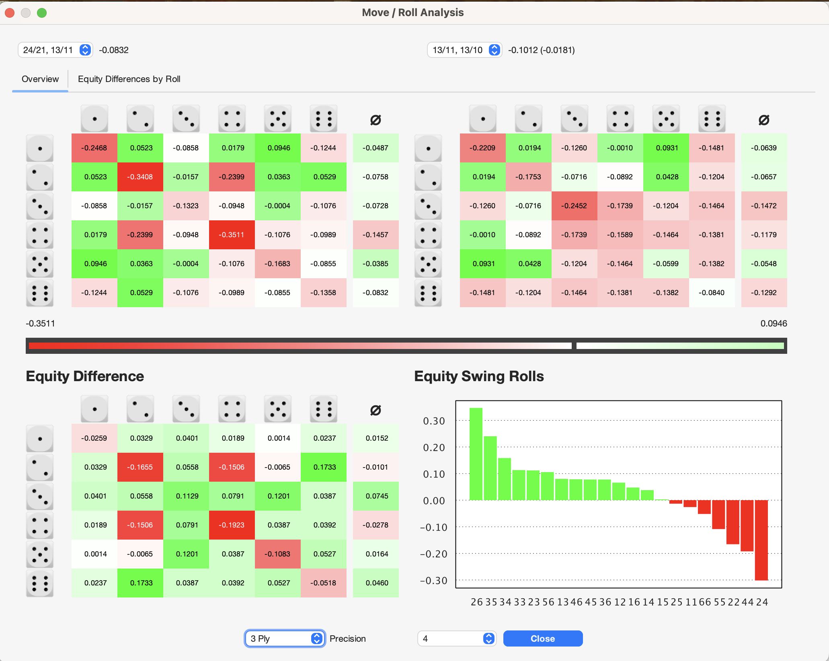This screenshot has height=661, width=829.
Task: Click the tallest green bar for roll 26
Action: 476,454
